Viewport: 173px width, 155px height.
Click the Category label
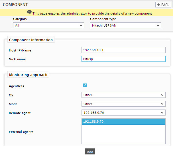tap(20, 19)
